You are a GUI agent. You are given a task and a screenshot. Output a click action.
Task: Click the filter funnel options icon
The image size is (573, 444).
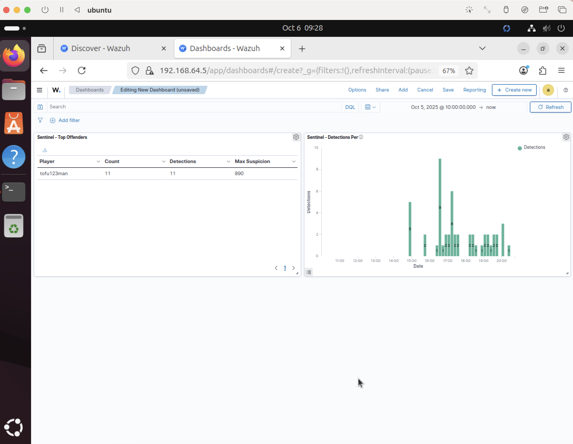coord(40,120)
